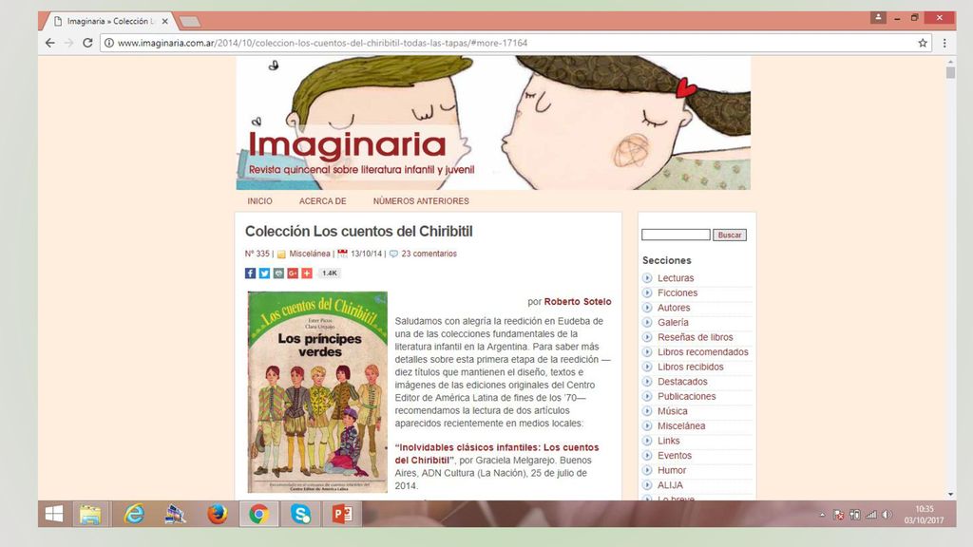Open Links section
This screenshot has width=973, height=547.
(x=669, y=441)
